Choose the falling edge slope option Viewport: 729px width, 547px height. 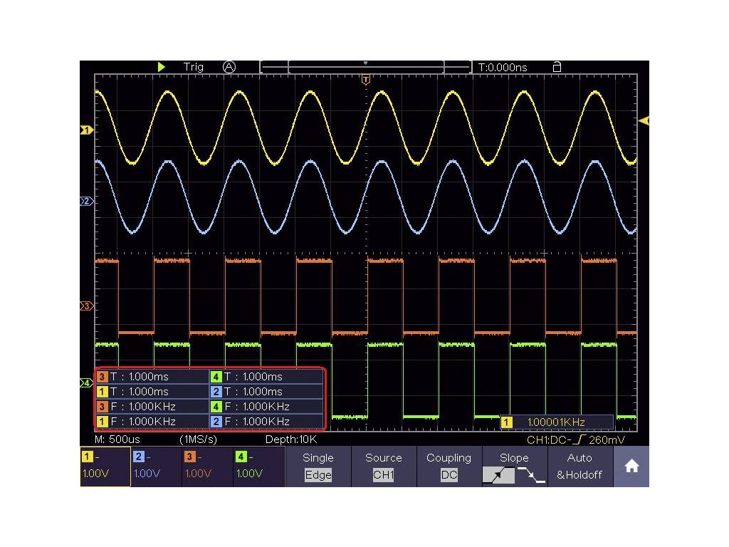pos(530,475)
